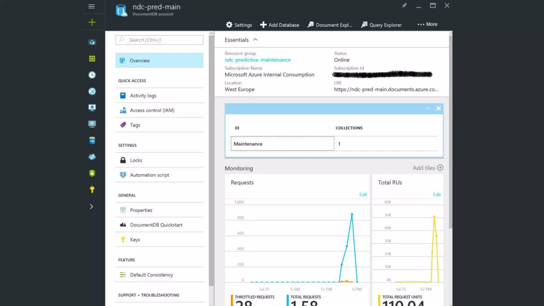Open the More toolbar overflow menu
The image size is (544, 306).
427,24
